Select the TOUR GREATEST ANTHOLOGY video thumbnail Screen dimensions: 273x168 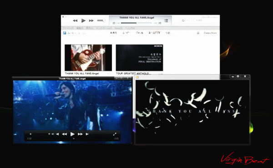coord(140,58)
